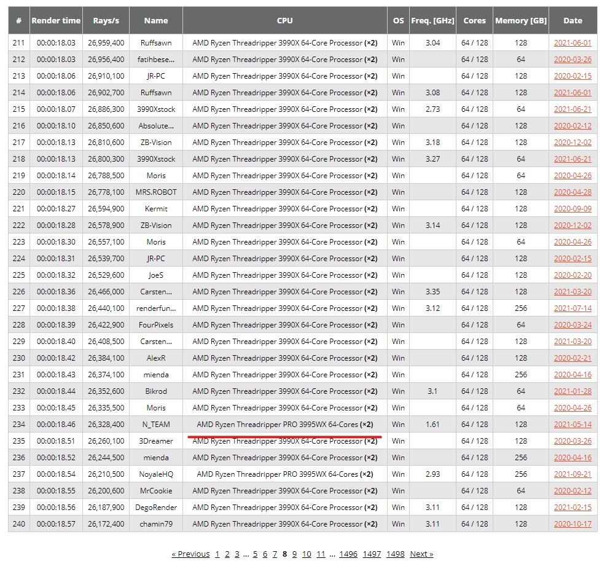Open the date link 2020-10-17 in row 240
The width and height of the screenshot is (610, 561).
click(x=573, y=524)
